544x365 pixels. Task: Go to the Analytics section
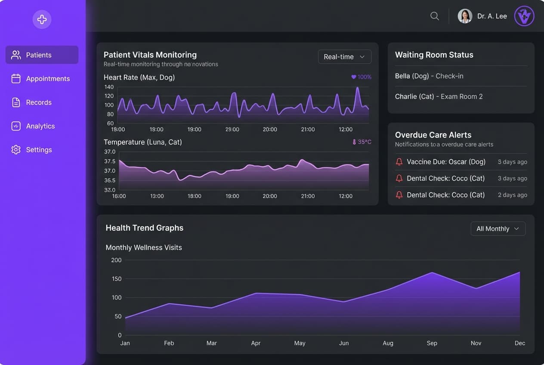[x=40, y=126]
